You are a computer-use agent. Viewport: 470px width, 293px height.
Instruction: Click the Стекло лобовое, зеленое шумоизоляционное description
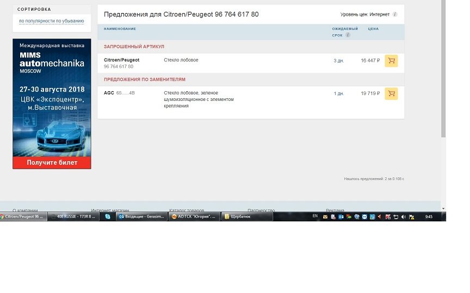point(199,99)
